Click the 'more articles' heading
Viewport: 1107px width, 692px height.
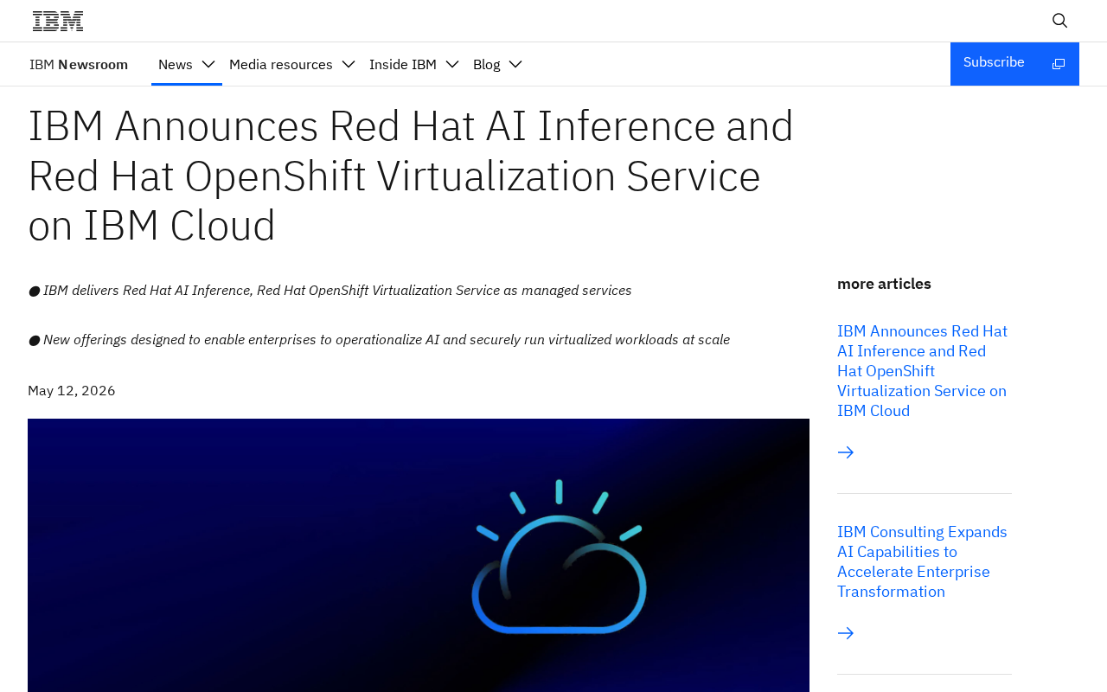coord(884,283)
